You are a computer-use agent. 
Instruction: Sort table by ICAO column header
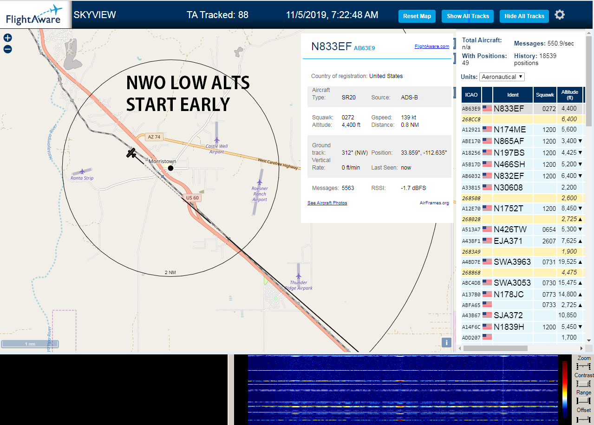[x=471, y=95]
